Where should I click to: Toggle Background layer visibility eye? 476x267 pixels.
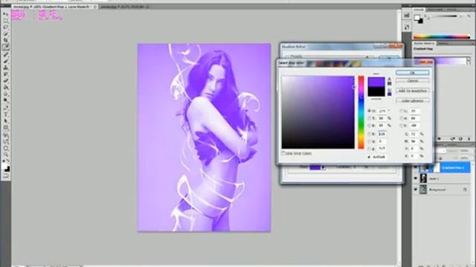click(x=416, y=190)
